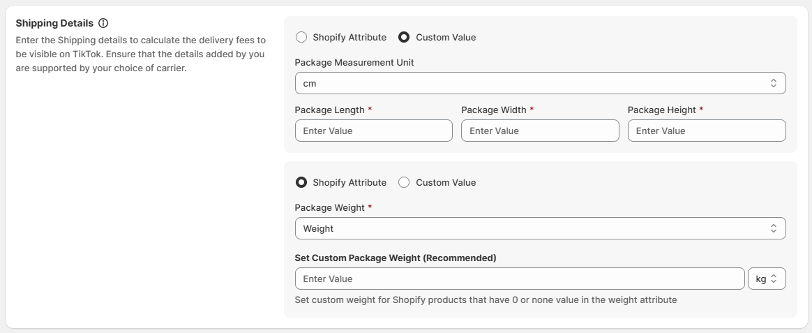The image size is (812, 333).
Task: Open the kg weight unit selector
Action: tap(767, 279)
